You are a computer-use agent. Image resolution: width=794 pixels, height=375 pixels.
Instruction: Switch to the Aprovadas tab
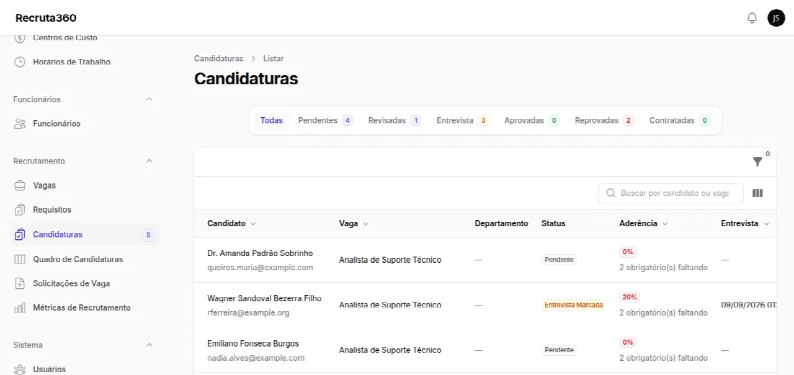(x=532, y=120)
